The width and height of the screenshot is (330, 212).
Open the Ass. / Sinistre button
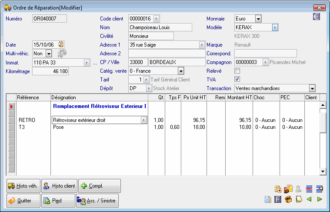point(97,201)
